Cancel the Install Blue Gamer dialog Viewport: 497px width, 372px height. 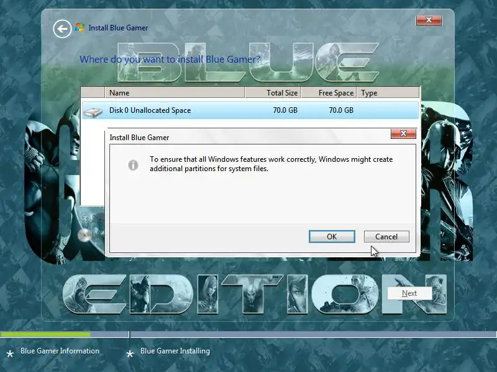tap(386, 237)
